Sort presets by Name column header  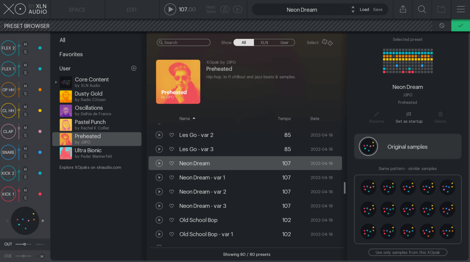(185, 118)
